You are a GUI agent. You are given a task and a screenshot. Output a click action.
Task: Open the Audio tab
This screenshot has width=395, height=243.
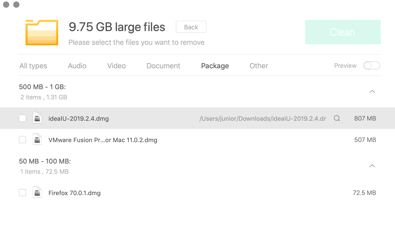pyautogui.click(x=77, y=66)
